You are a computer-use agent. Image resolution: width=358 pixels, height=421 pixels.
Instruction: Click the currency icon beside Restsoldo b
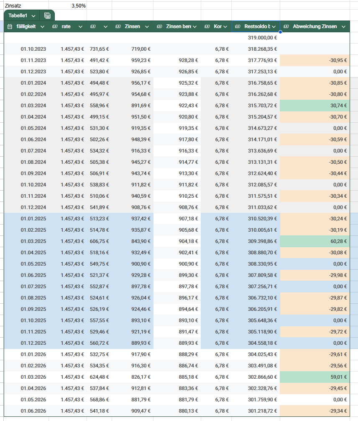[x=238, y=26]
